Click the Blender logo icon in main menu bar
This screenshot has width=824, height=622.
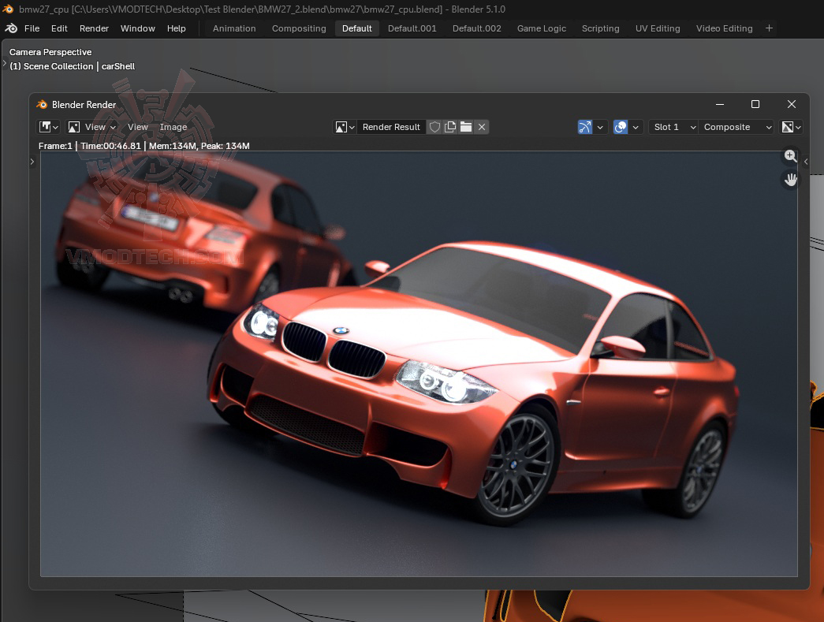point(11,28)
